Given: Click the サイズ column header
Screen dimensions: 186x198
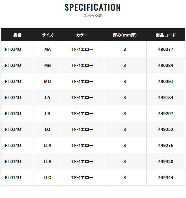Looking at the screenshot, I should pos(47,35).
